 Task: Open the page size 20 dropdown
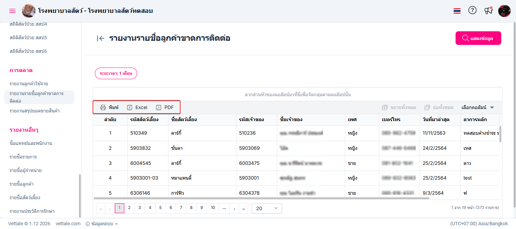(267, 208)
